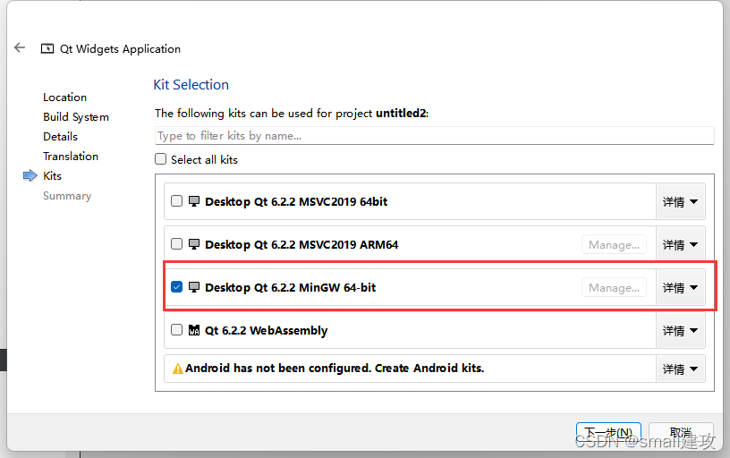Click the Android warning triangle icon

tap(178, 369)
